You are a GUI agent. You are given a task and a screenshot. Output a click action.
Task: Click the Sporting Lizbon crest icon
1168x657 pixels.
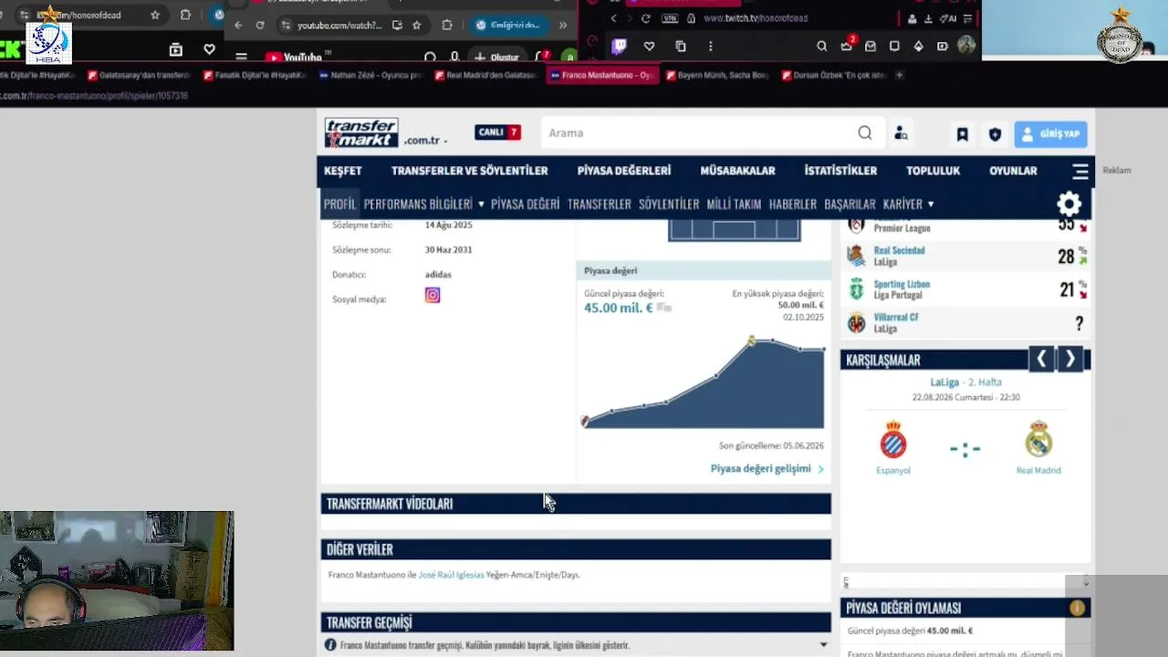(x=856, y=290)
